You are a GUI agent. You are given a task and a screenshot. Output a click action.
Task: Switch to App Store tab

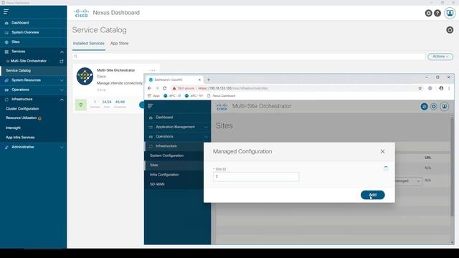120,43
